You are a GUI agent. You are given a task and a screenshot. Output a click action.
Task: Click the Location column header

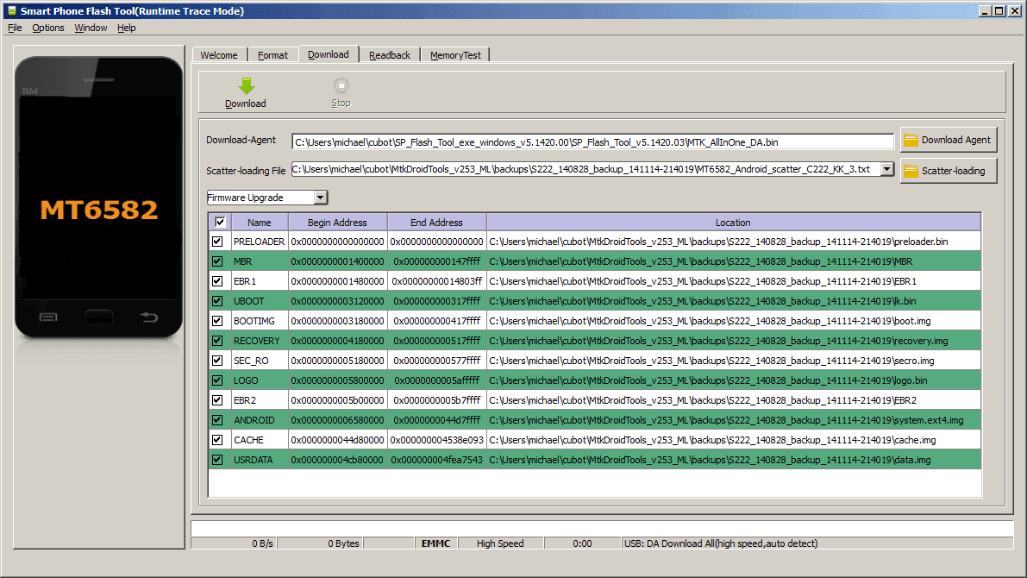(x=733, y=223)
